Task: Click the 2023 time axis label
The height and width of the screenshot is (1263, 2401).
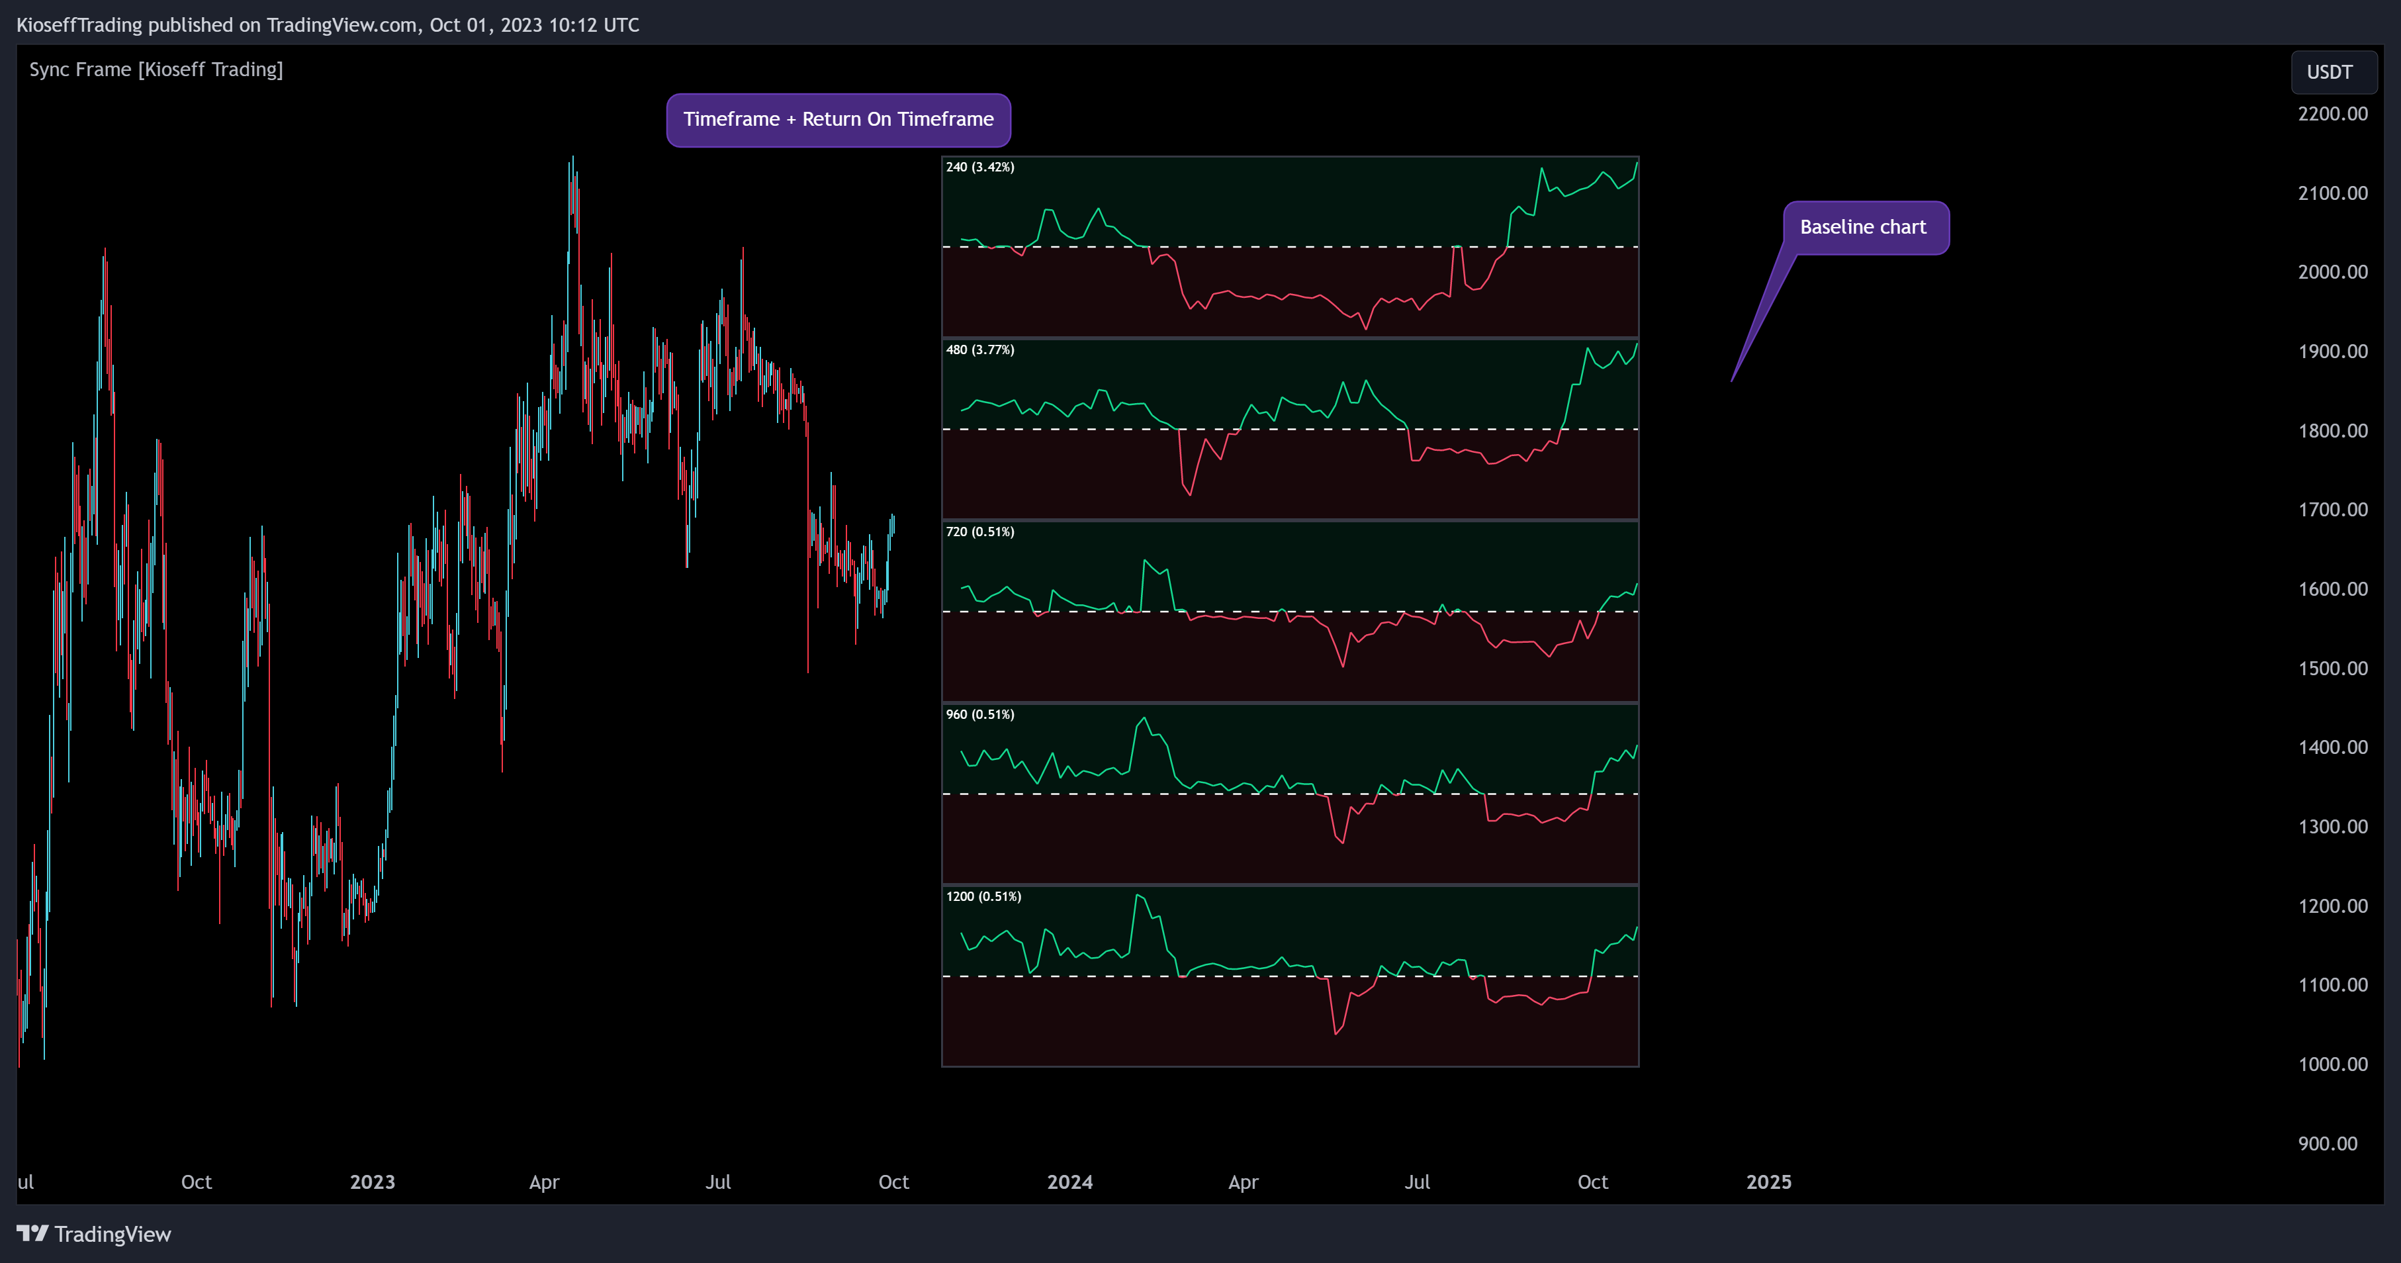Action: click(372, 1182)
